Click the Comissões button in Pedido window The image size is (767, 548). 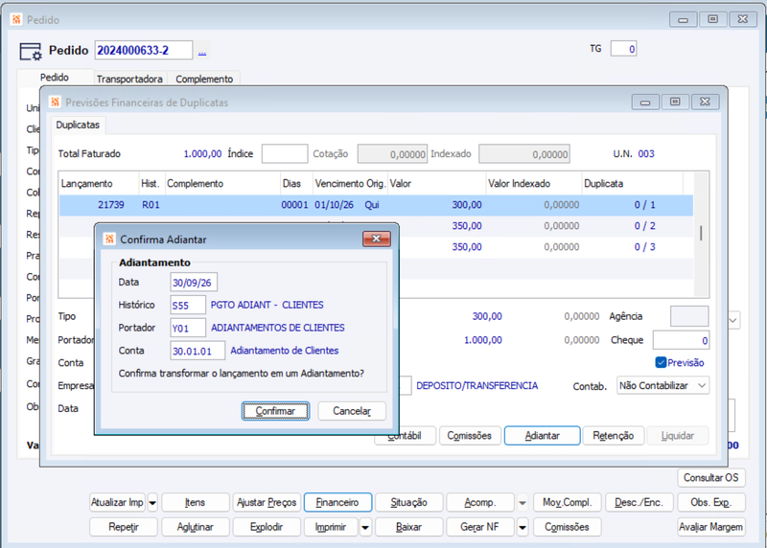(568, 528)
